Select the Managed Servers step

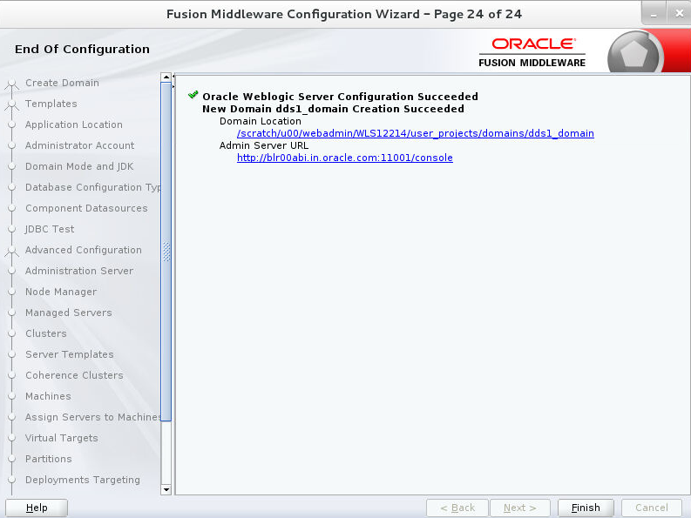pyautogui.click(x=69, y=313)
